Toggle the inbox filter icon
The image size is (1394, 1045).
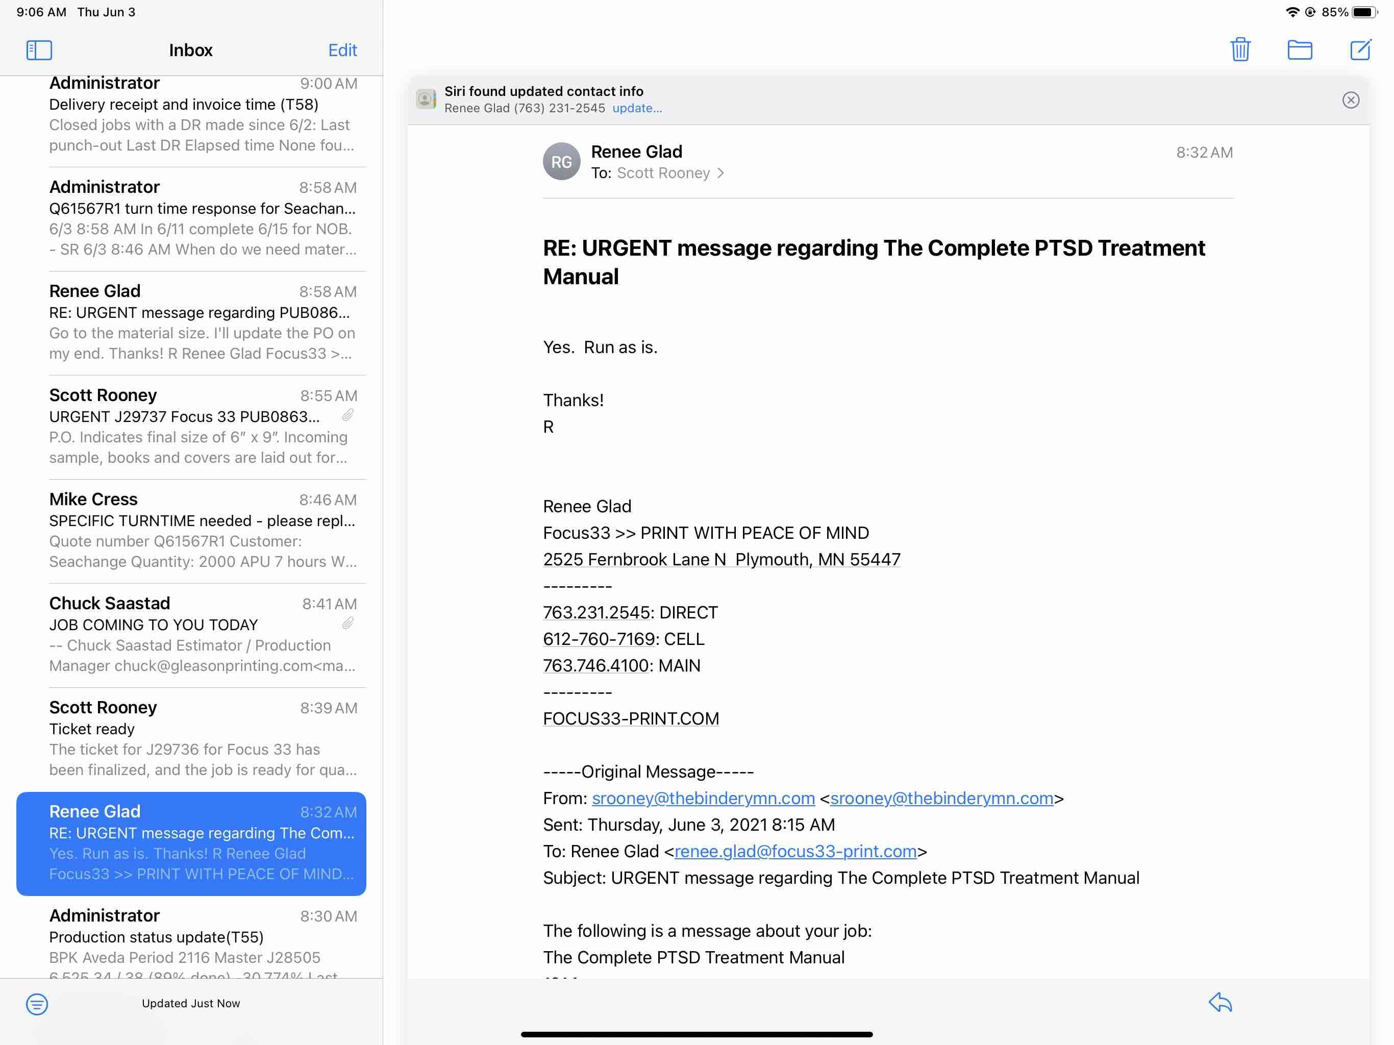point(37,1003)
